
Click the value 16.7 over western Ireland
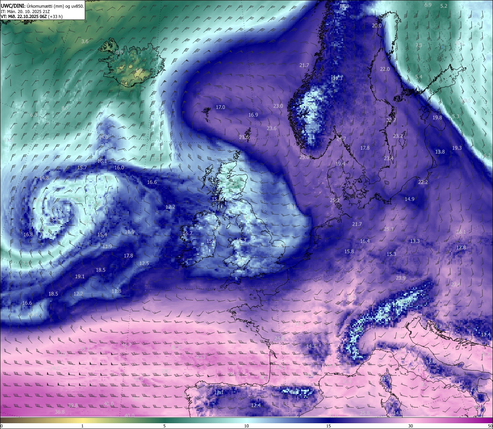point(188,233)
